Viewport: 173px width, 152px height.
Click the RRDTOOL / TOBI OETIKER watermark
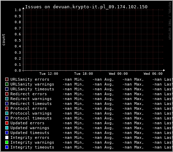[x=170, y=21]
